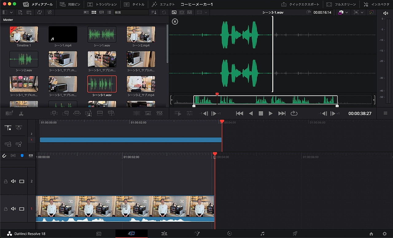Select the シーン2.mp4 thumbnail
This screenshot has height=238, width=393.
pyautogui.click(x=141, y=34)
